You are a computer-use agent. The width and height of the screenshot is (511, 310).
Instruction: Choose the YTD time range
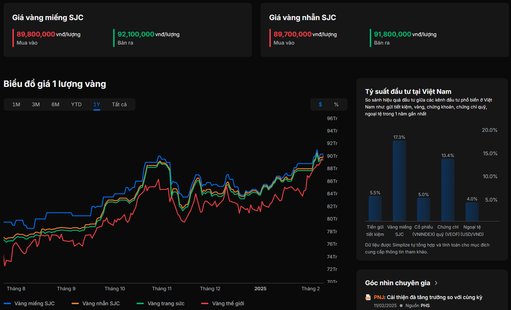[x=76, y=104]
